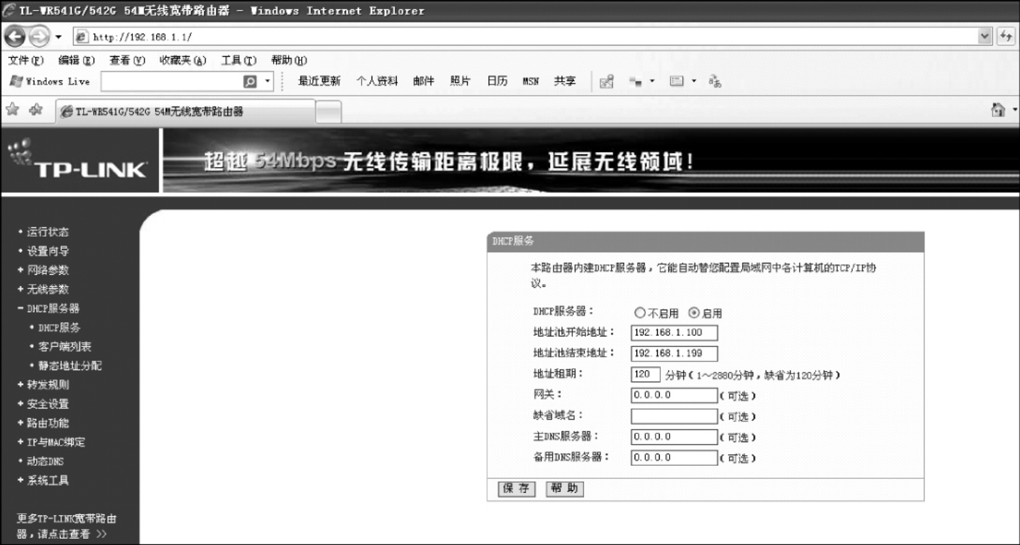
Task: Click the 地址租期 minutes field
Action: pos(645,374)
